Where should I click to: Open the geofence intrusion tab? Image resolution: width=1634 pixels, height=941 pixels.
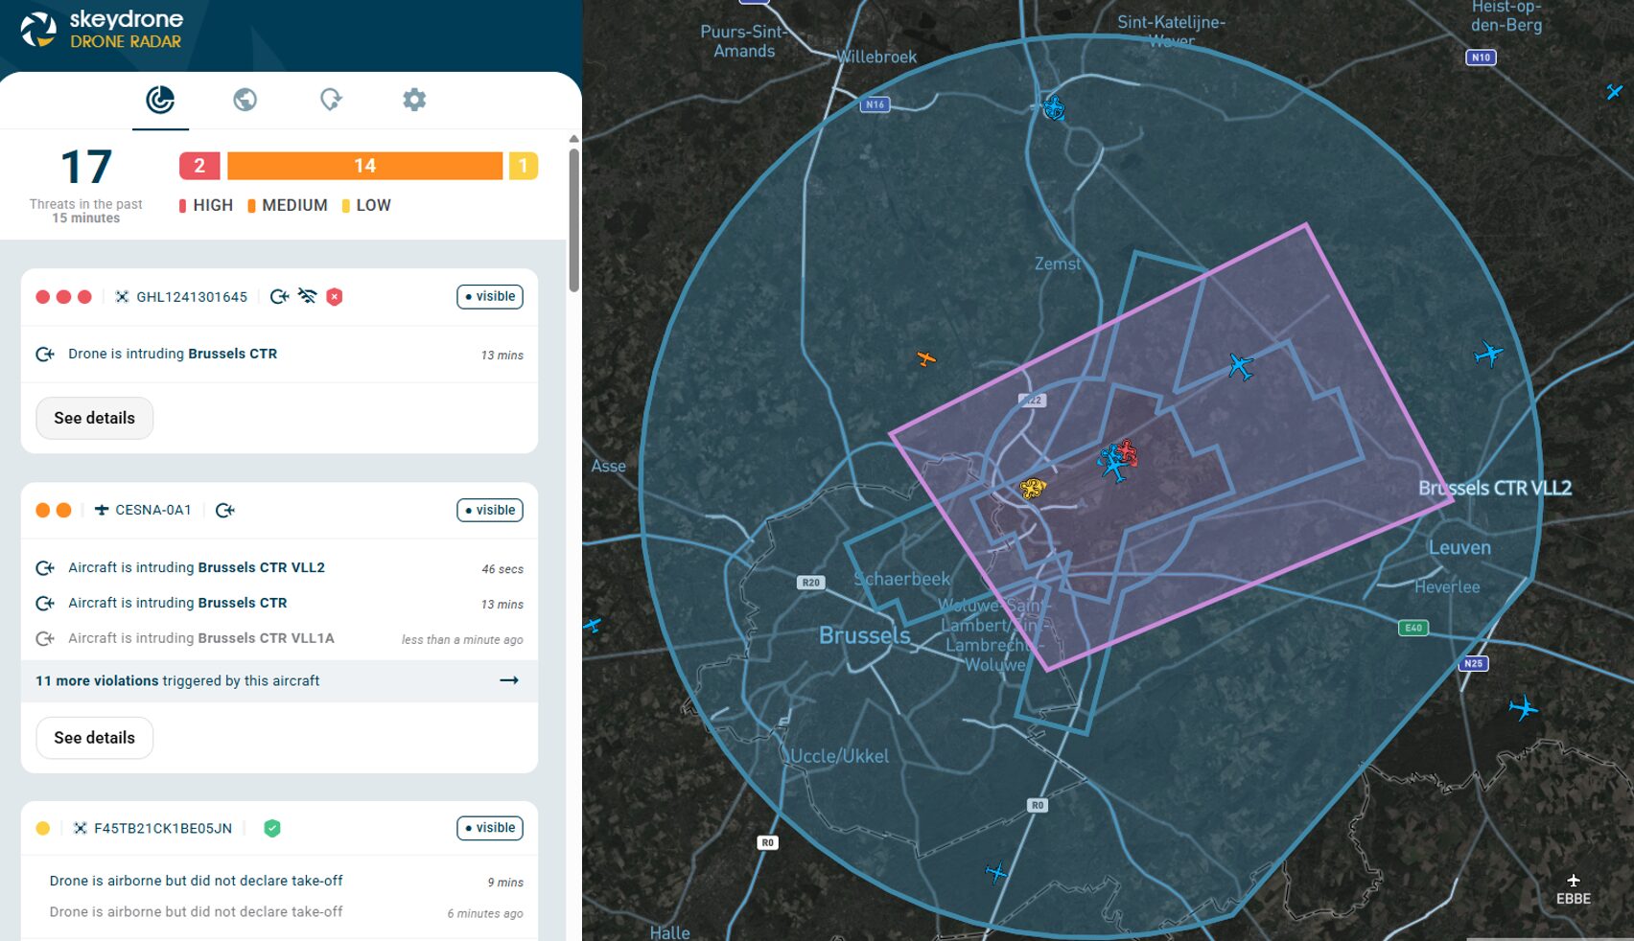(330, 100)
